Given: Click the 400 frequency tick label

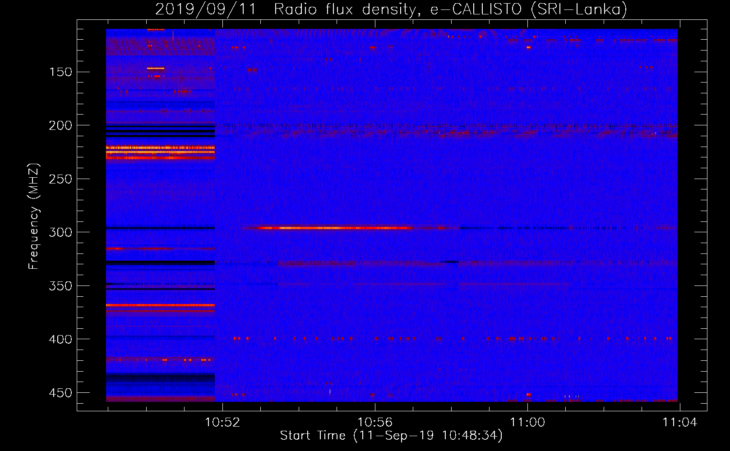Looking at the screenshot, I should [x=60, y=339].
